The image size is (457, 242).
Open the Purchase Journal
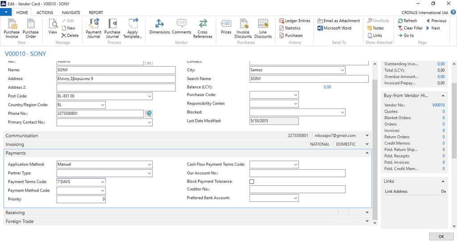(112, 29)
